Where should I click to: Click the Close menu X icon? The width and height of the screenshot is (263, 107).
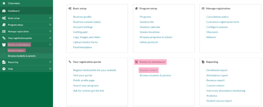point(4,3)
